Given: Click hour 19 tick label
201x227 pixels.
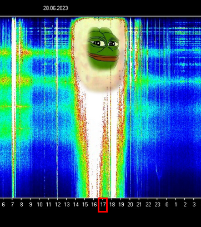Looking at the screenshot, I should 121,205.
